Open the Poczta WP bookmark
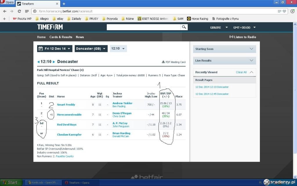This screenshot has height=186, width=297. click(x=22, y=19)
